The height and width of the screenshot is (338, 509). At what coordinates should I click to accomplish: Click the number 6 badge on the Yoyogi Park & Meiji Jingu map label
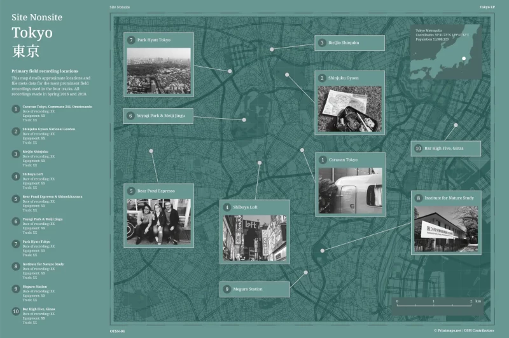[130, 116]
